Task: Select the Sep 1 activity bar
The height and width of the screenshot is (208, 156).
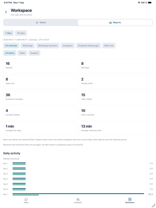Action: (19, 163)
